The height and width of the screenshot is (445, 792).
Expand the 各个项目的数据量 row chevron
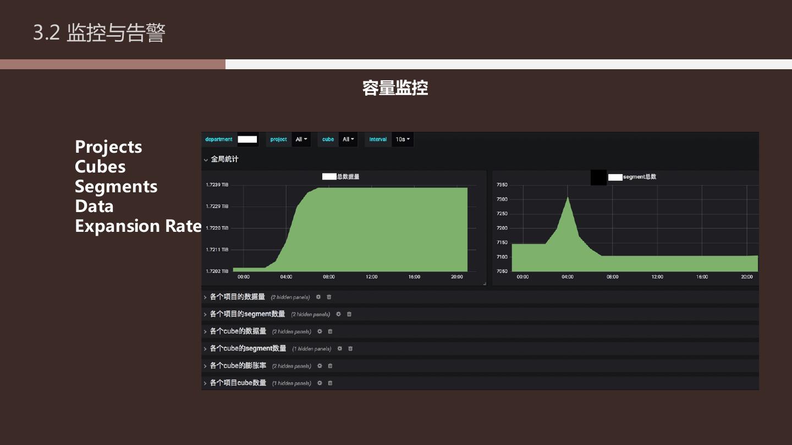206,297
